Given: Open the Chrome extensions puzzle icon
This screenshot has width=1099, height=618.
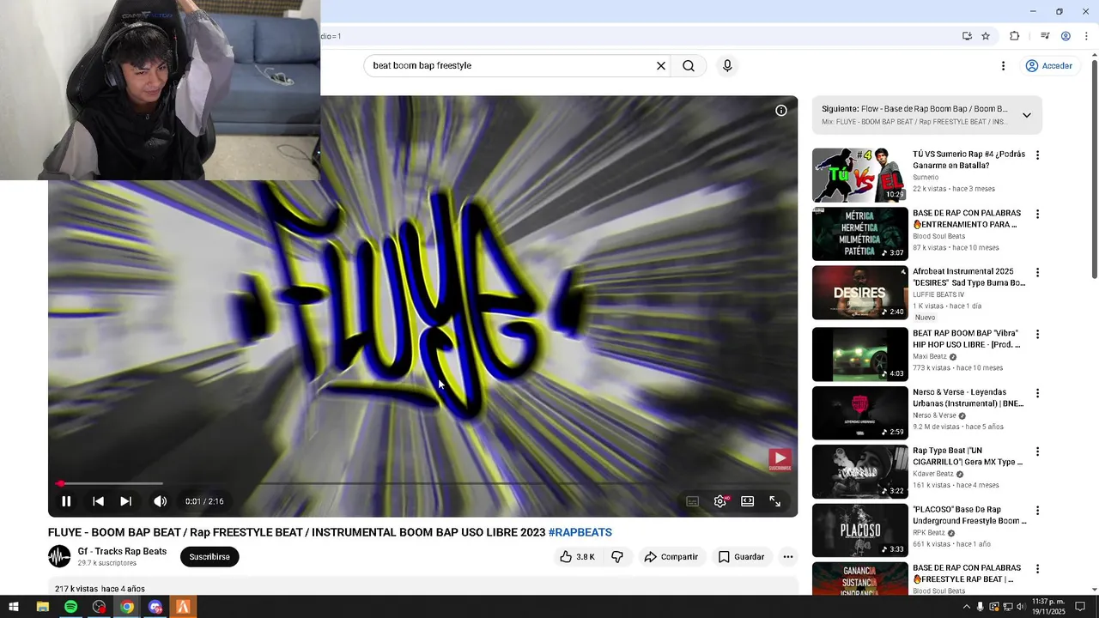Looking at the screenshot, I should click(x=1014, y=36).
